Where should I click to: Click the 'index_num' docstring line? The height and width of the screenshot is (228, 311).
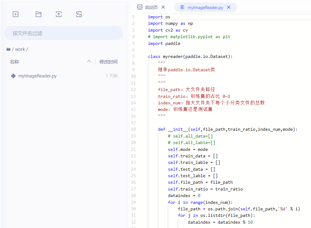211,103
